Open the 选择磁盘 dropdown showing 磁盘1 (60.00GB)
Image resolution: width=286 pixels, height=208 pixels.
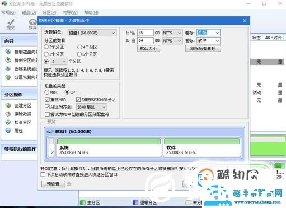(x=92, y=33)
